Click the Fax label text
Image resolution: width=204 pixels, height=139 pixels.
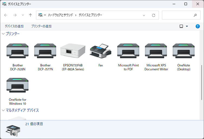click(x=101, y=65)
